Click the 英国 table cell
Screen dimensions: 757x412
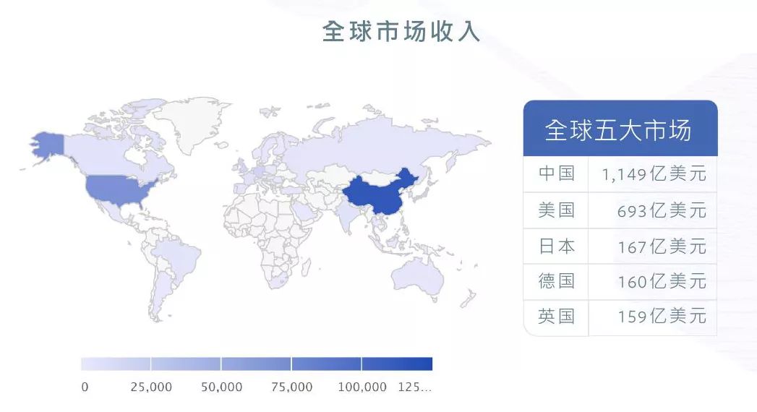556,317
